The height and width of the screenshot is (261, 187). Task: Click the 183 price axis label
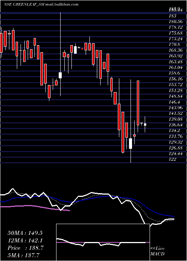click(x=172, y=16)
